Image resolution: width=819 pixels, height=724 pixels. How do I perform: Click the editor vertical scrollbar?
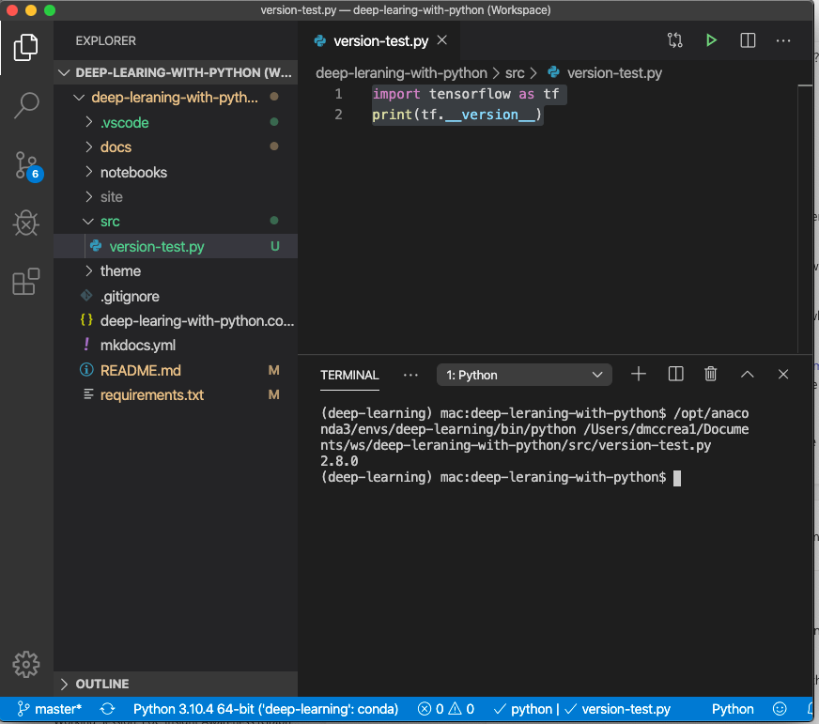[x=805, y=220]
